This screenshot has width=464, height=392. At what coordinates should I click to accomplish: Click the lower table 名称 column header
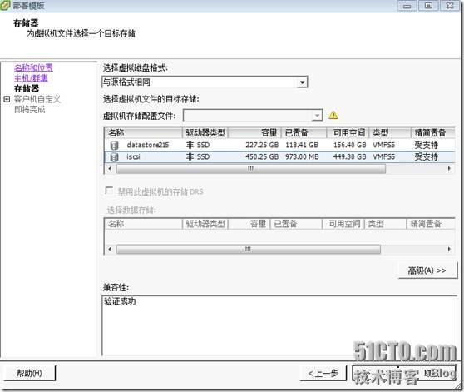[x=143, y=224]
